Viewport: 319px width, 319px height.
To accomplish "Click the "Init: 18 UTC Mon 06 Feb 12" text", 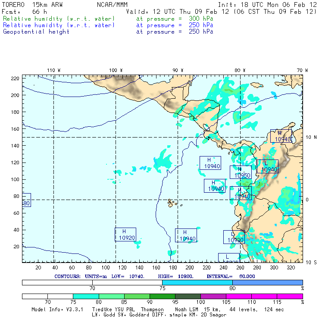I will (267, 5).
